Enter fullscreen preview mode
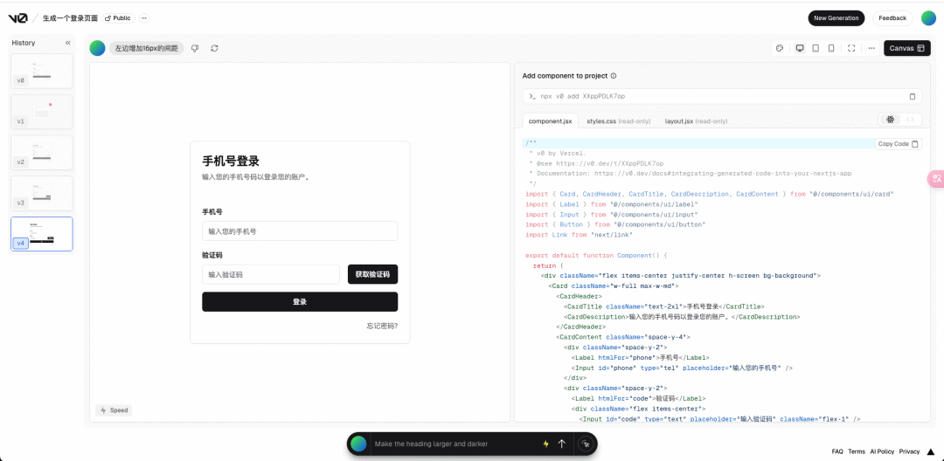 pyautogui.click(x=851, y=48)
